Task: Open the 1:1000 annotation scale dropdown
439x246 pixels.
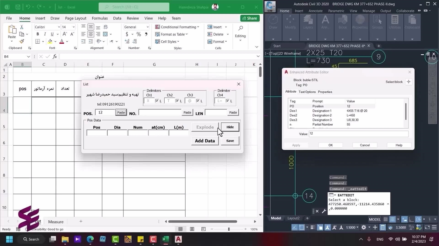Action: click(353, 227)
